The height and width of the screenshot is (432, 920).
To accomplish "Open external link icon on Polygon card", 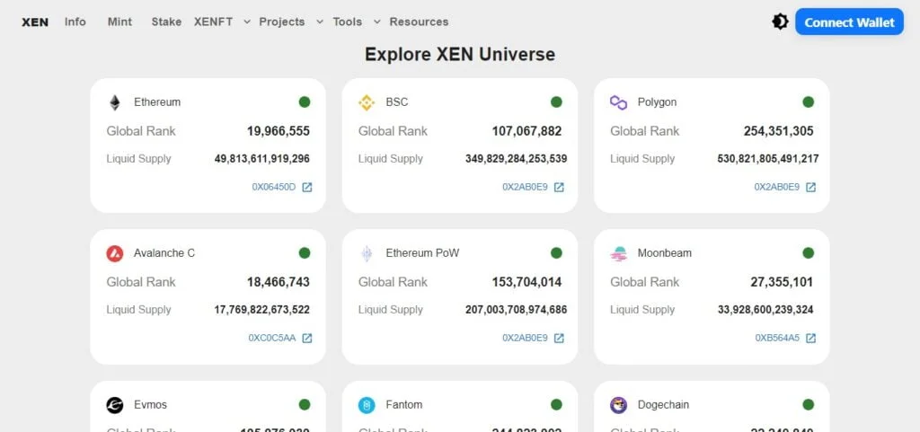I will (x=811, y=188).
